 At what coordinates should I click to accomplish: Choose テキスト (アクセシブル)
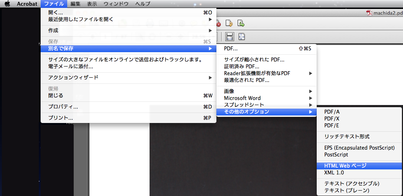point(359,184)
